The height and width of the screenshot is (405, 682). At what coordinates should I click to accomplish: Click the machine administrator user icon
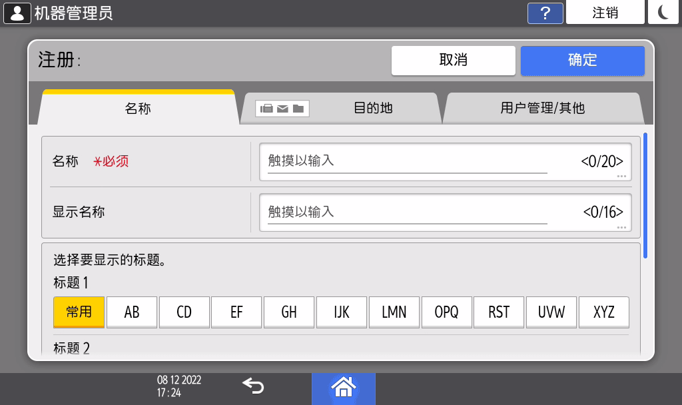click(x=17, y=12)
